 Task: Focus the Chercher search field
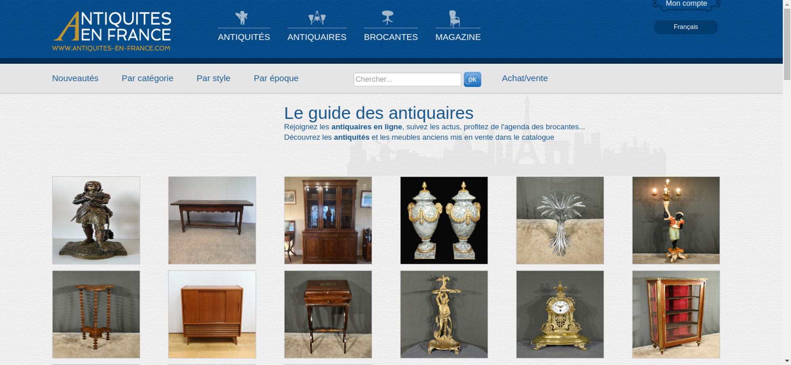407,79
